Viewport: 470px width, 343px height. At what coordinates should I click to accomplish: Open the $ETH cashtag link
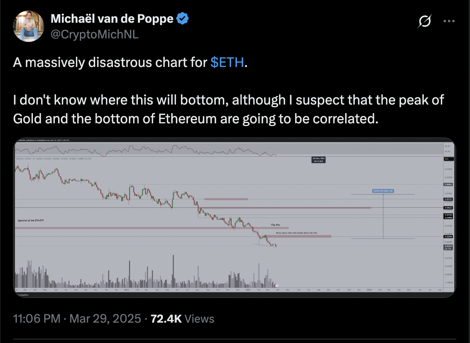227,63
